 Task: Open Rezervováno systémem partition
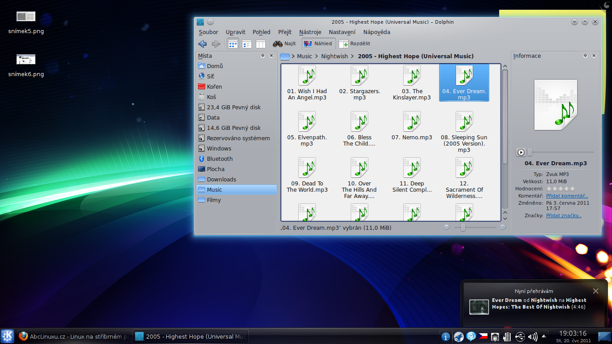click(237, 138)
